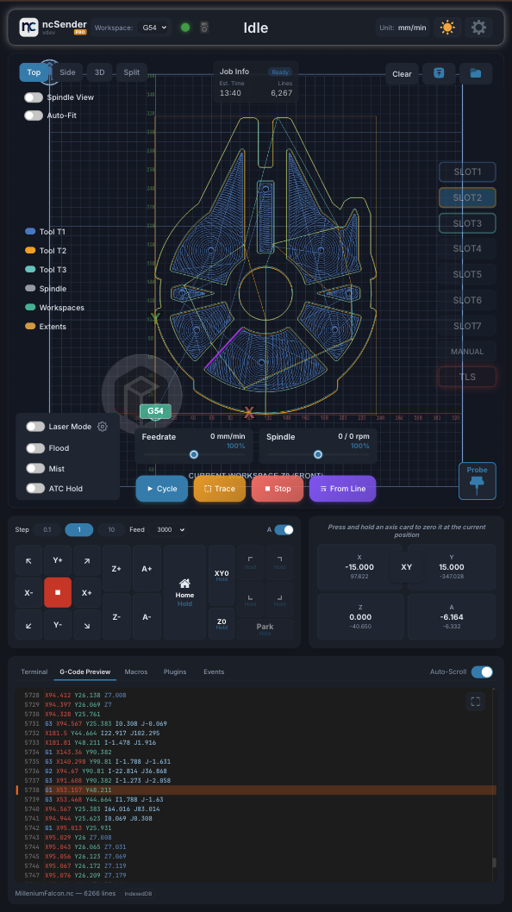This screenshot has width=512, height=912.
Task: Click the red stop jog button
Action: point(58,592)
